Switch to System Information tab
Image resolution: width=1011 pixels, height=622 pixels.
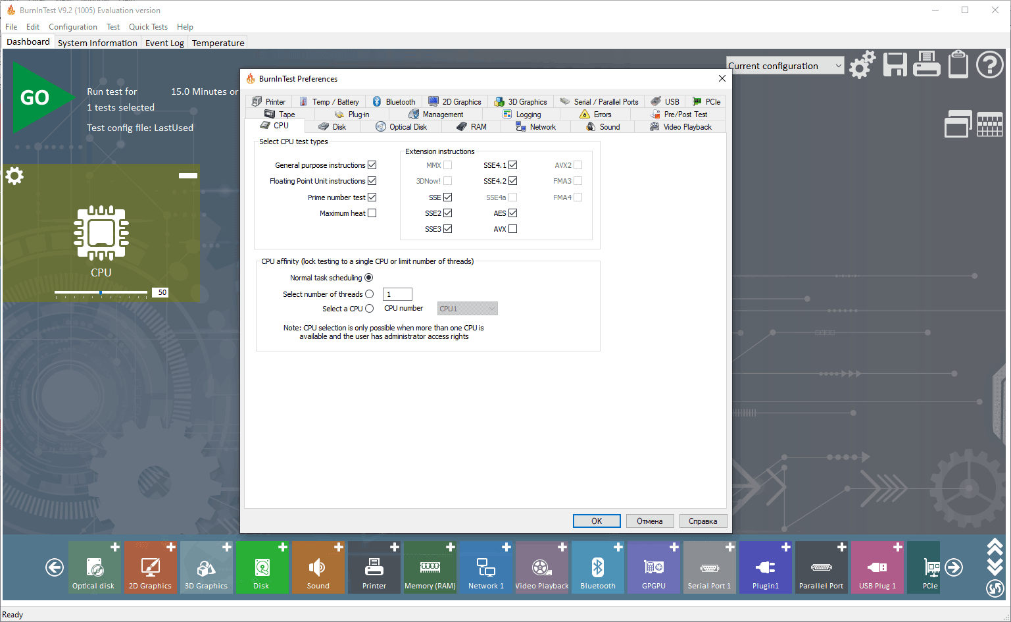[97, 43]
